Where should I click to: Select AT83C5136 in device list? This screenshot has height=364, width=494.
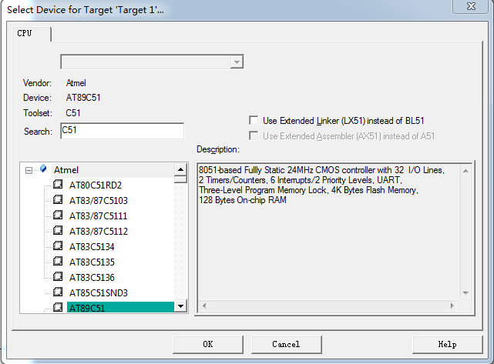pos(92,278)
